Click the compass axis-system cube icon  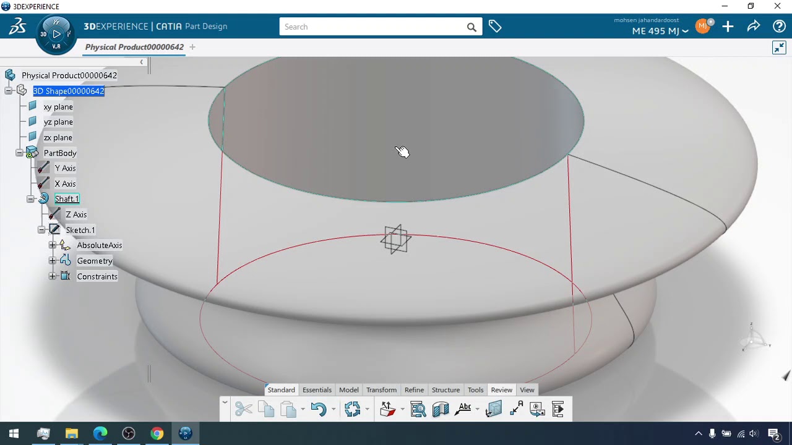click(x=494, y=409)
